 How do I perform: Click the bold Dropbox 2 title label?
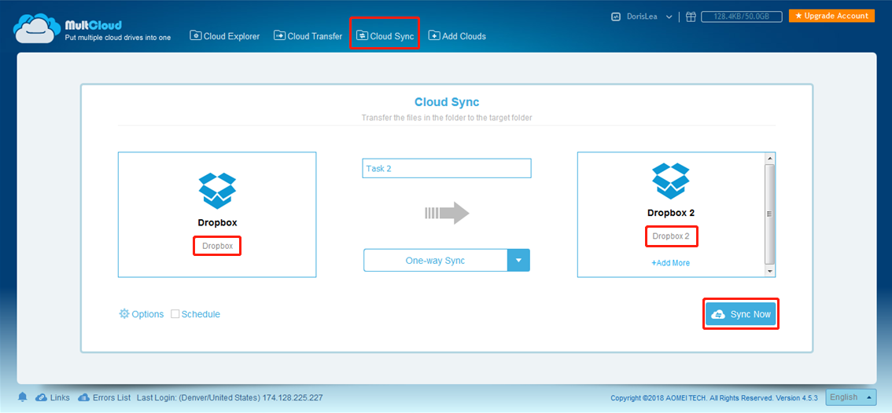coord(671,214)
